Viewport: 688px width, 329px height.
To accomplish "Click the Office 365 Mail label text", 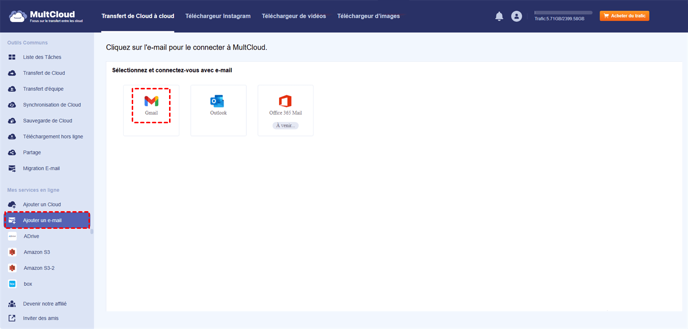I will click(286, 113).
